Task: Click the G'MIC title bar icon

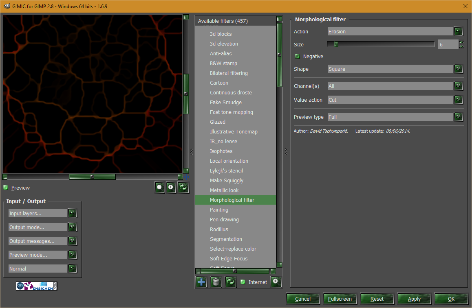Action: pos(7,6)
